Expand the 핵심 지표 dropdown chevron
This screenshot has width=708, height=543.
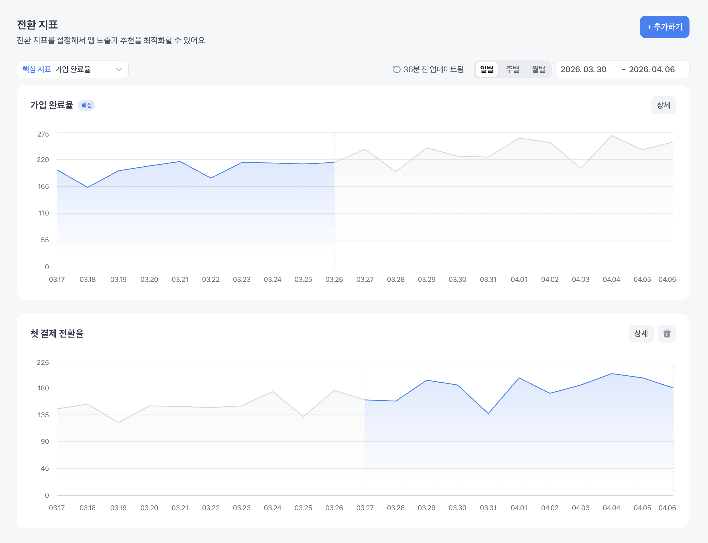click(119, 69)
